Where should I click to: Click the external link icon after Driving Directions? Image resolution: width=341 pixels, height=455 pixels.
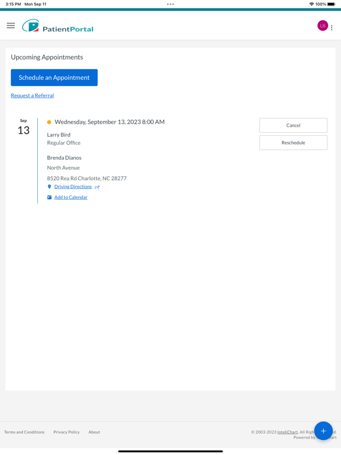pyautogui.click(x=97, y=187)
